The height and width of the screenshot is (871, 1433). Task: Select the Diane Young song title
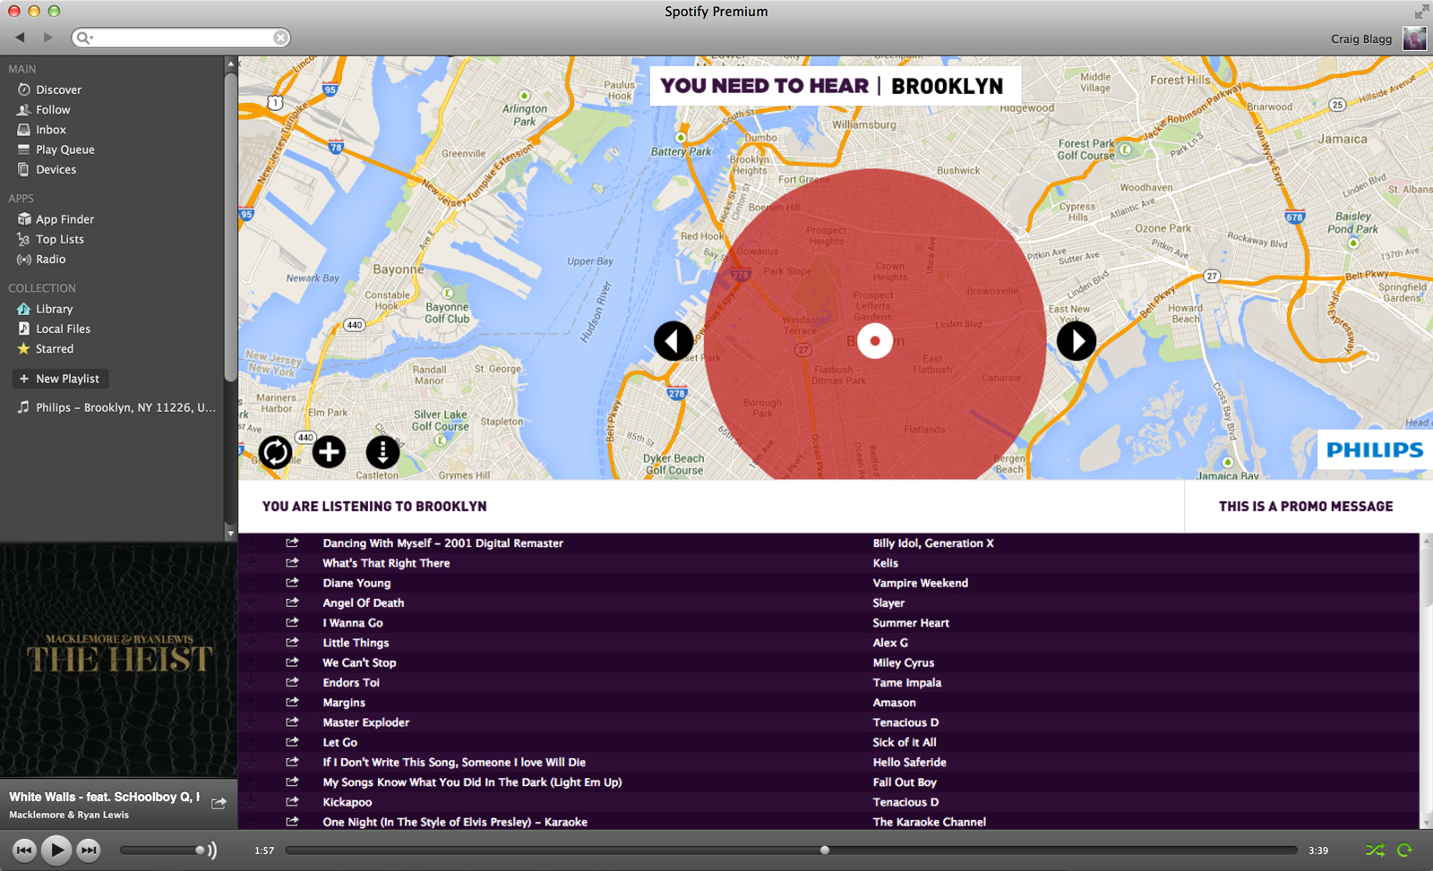(x=356, y=583)
